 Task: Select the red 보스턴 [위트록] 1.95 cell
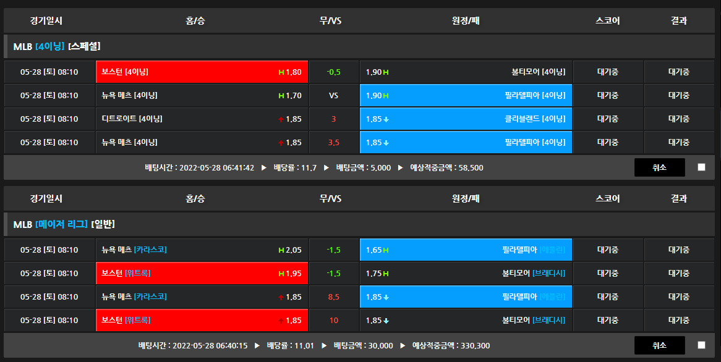(x=202, y=274)
